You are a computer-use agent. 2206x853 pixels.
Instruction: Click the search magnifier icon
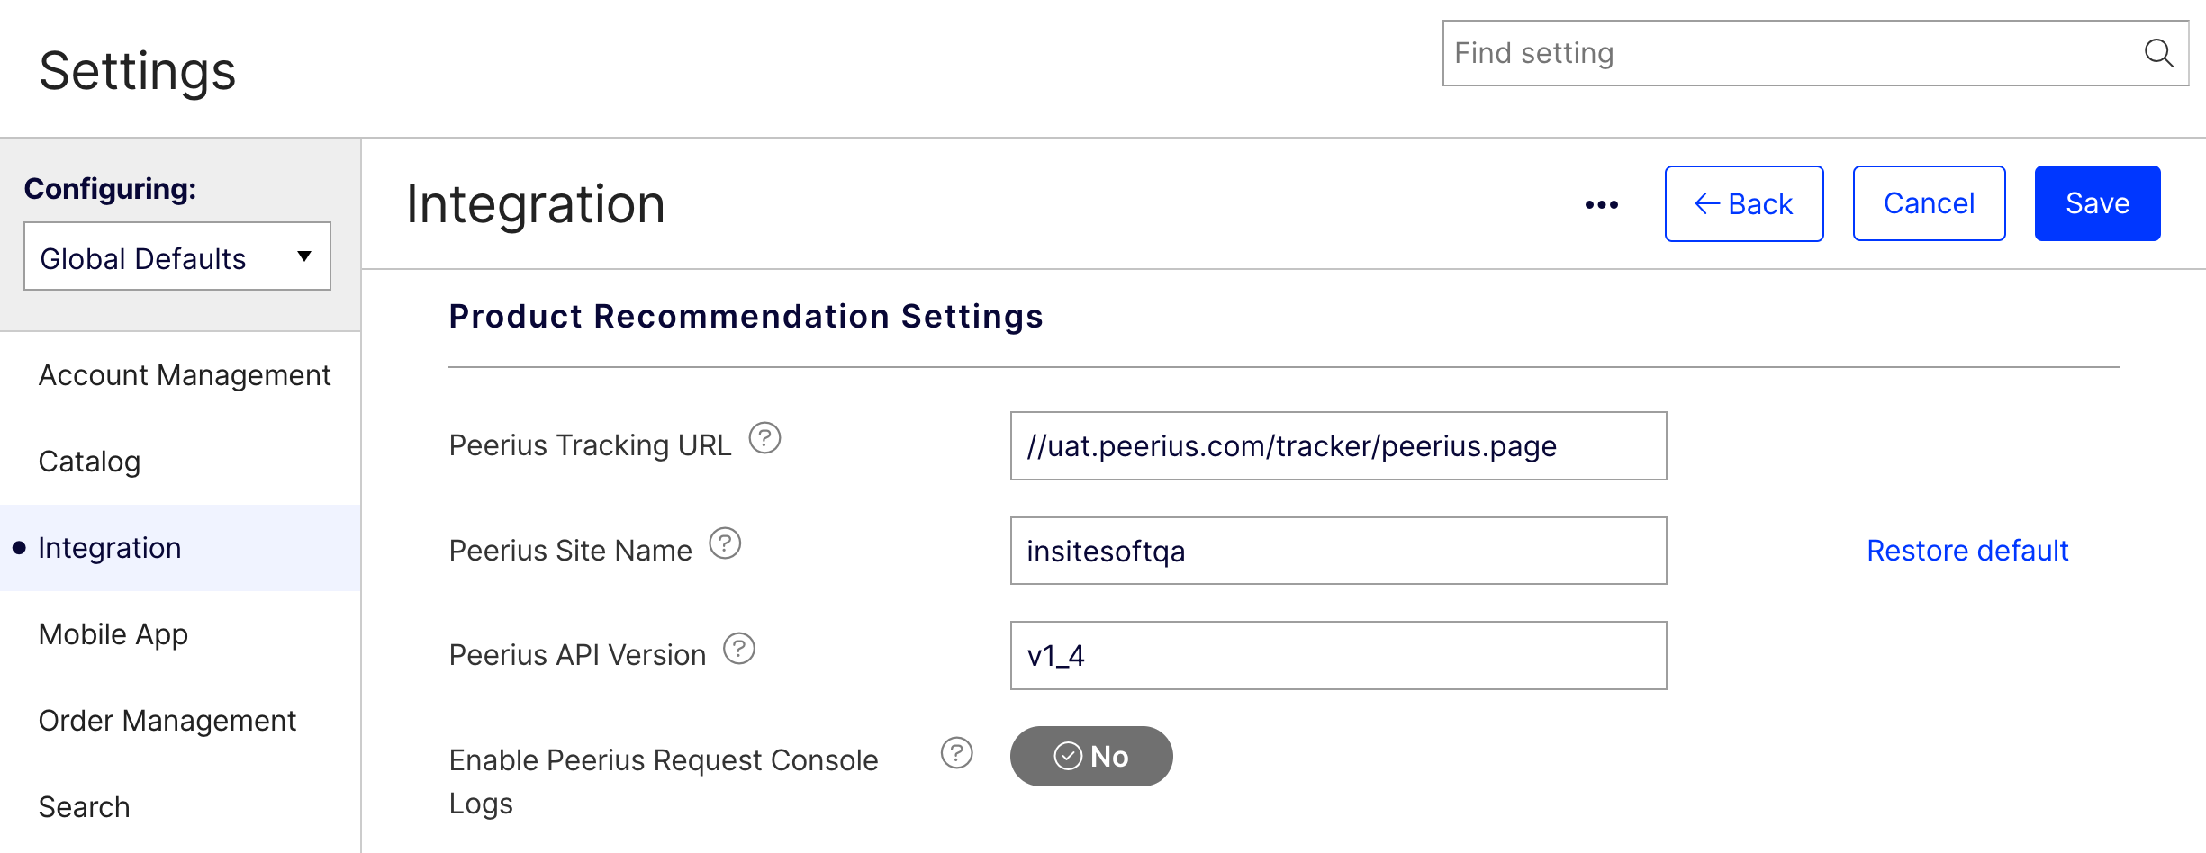[x=2158, y=53]
